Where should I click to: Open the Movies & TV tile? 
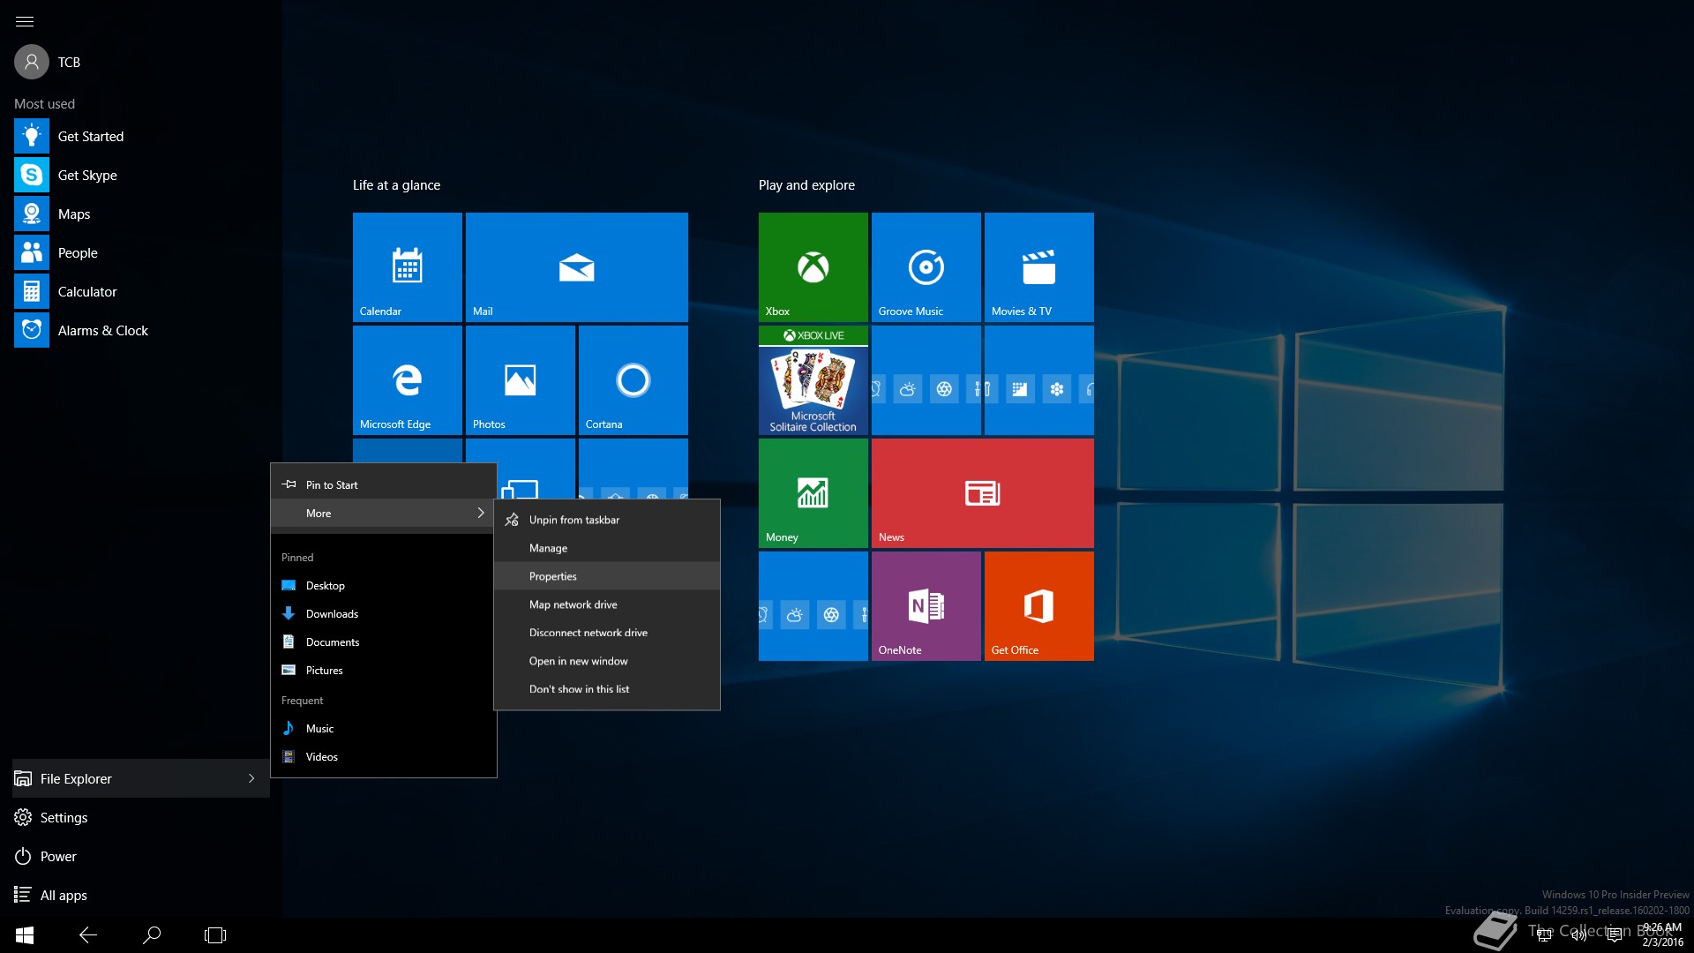(x=1039, y=267)
